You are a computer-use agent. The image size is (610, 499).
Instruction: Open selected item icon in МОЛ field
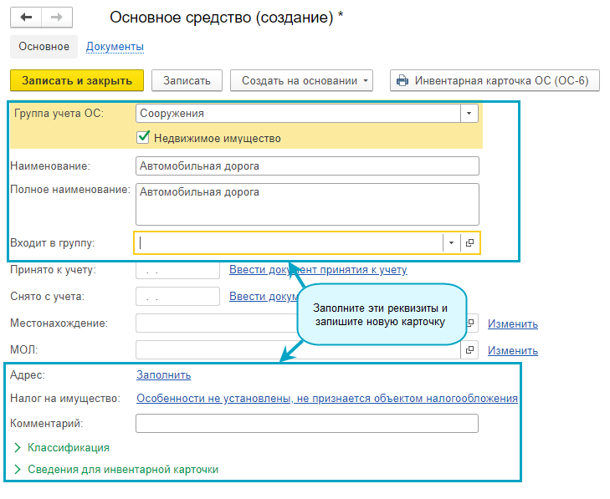[x=469, y=349]
